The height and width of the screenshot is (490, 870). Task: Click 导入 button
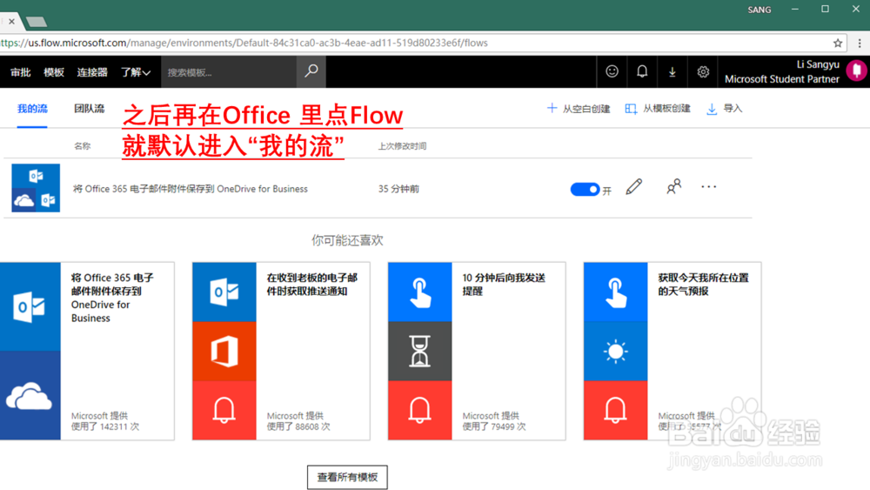pyautogui.click(x=725, y=109)
